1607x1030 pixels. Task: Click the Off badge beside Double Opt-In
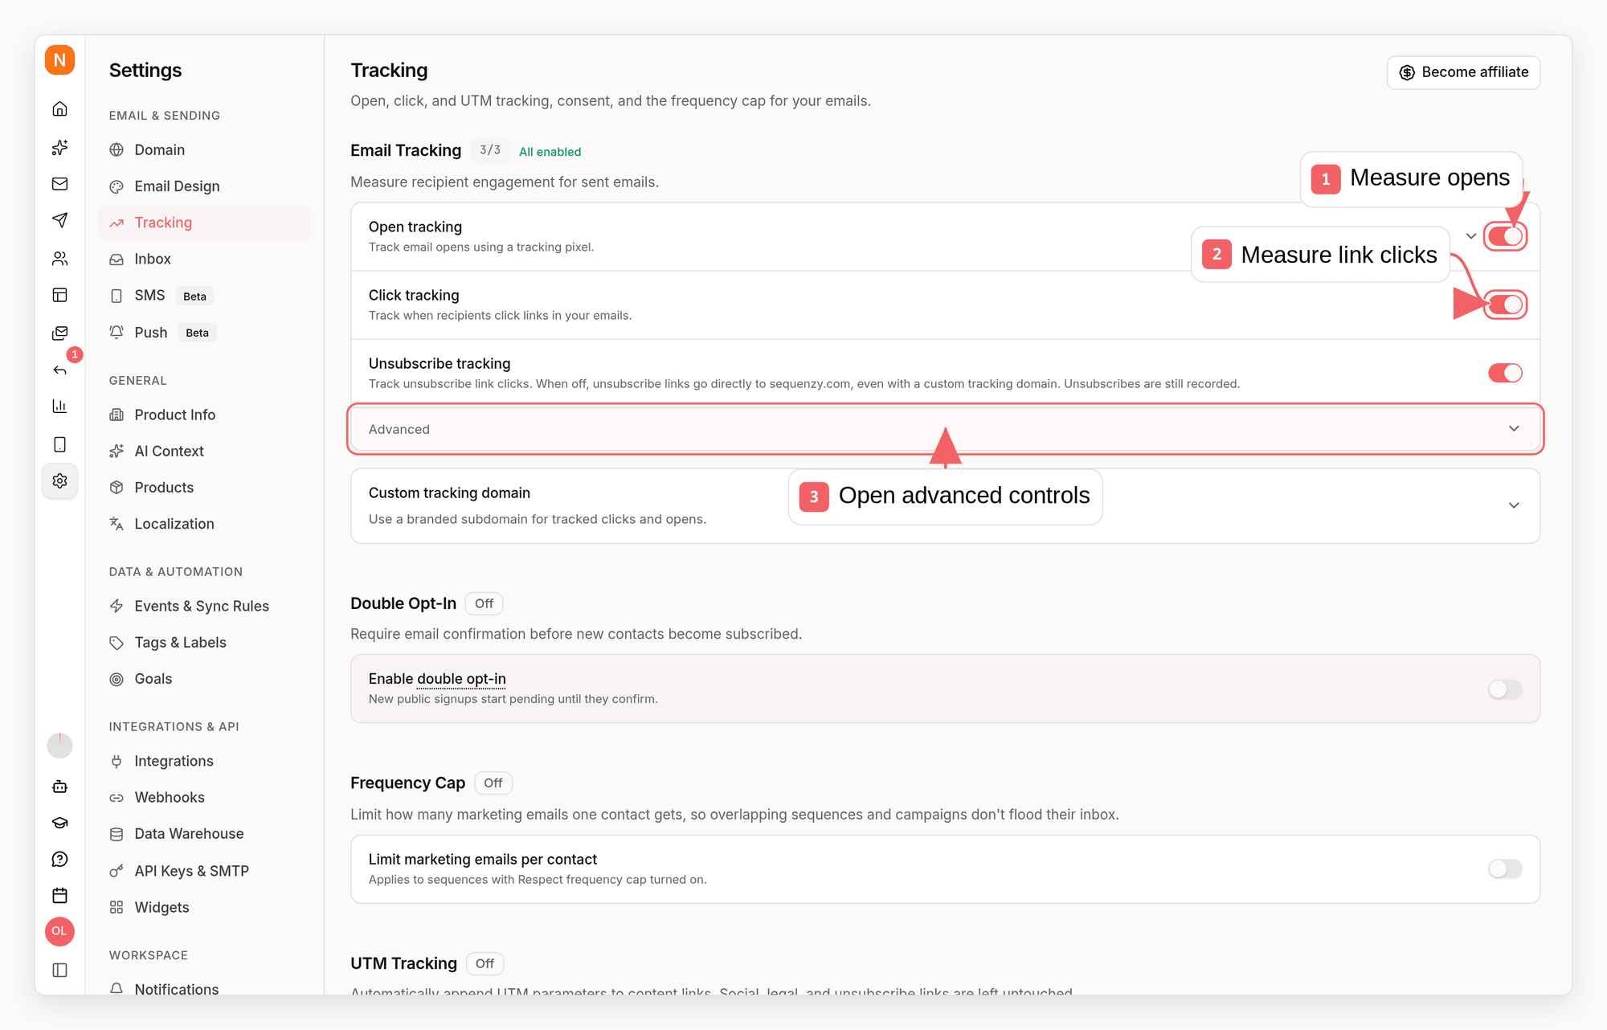pyautogui.click(x=484, y=603)
